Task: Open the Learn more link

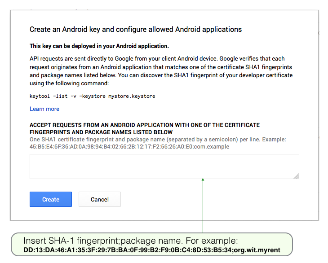Action: click(x=44, y=109)
